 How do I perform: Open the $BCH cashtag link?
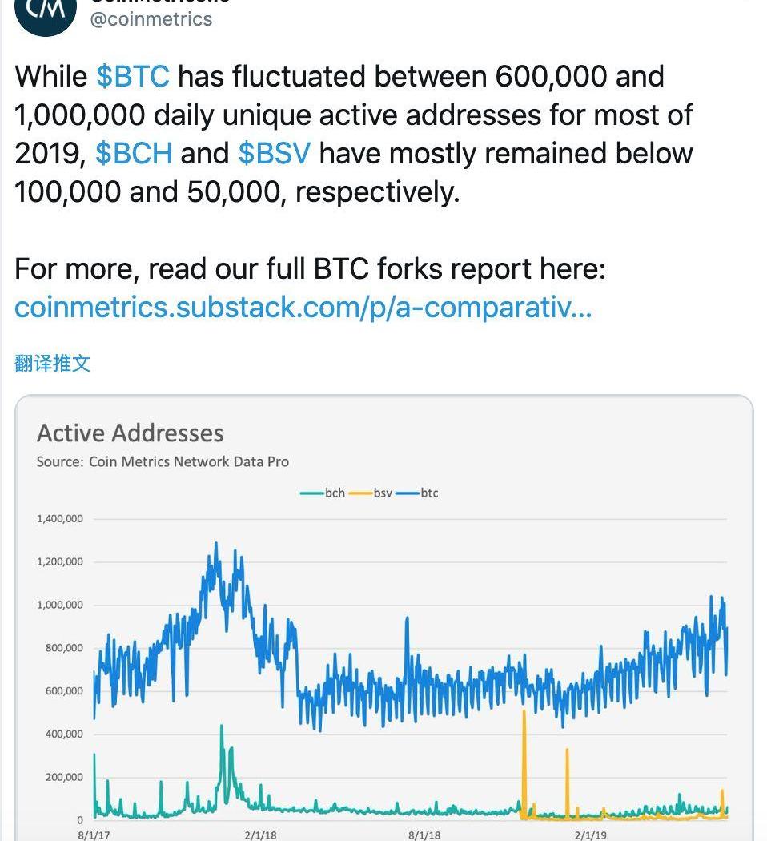point(134,154)
